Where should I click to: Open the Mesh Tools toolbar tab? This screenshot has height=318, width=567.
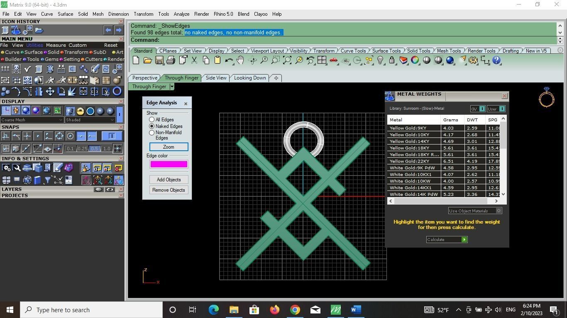449,51
